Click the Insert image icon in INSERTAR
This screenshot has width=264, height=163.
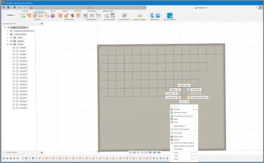coord(158,16)
